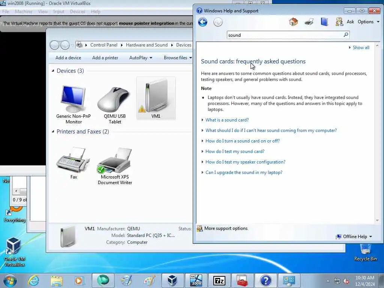
Task: Open Paint from the taskbar
Action: point(149,280)
